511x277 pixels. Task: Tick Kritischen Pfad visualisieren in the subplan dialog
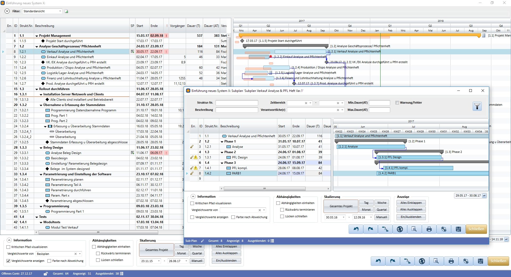192,203
